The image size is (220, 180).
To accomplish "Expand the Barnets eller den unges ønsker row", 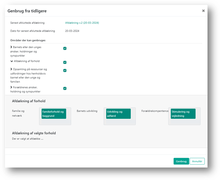I will click(x=11, y=47).
